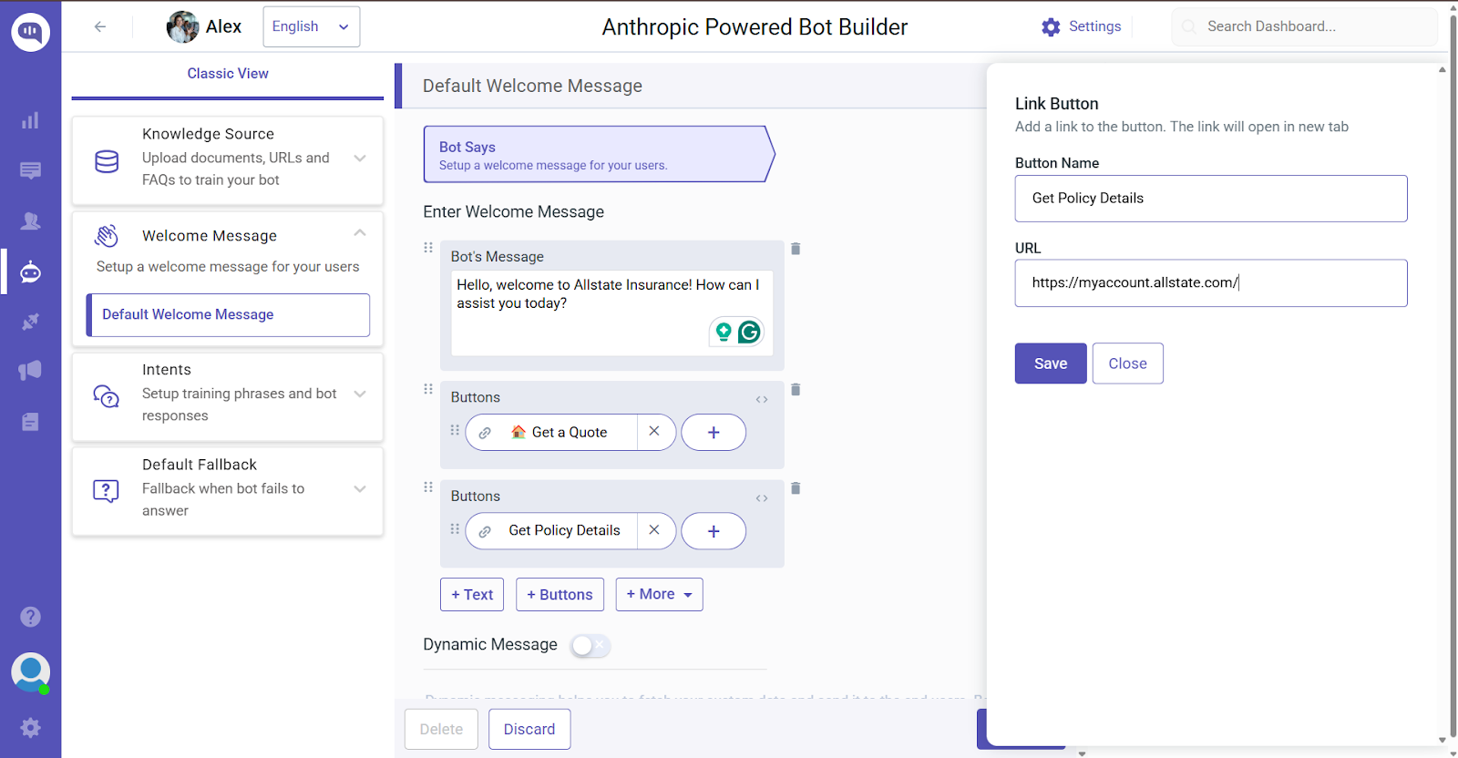Viewport: 1458px width, 758px height.
Task: Delete the Bot's Message block
Action: pyautogui.click(x=796, y=249)
